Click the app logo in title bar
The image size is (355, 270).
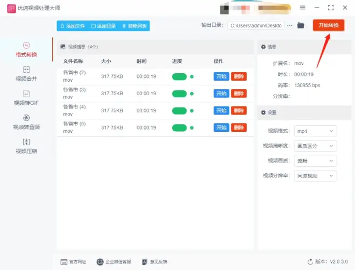point(9,8)
